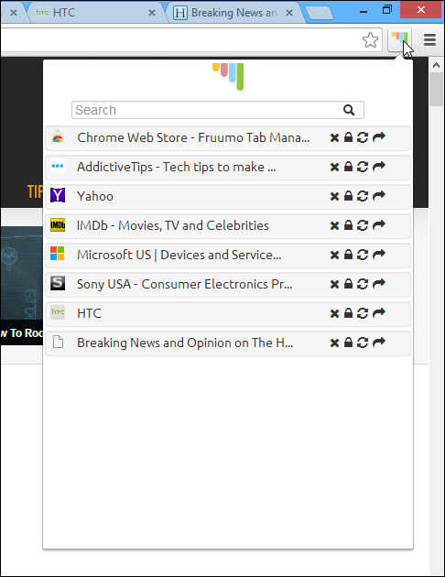445x577 pixels.
Task: Select 'Microsoft US | Devices and Service...' entry
Action: 228,256
